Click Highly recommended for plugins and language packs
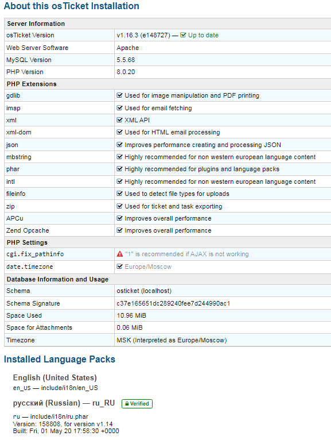331x440 pixels. [202, 169]
